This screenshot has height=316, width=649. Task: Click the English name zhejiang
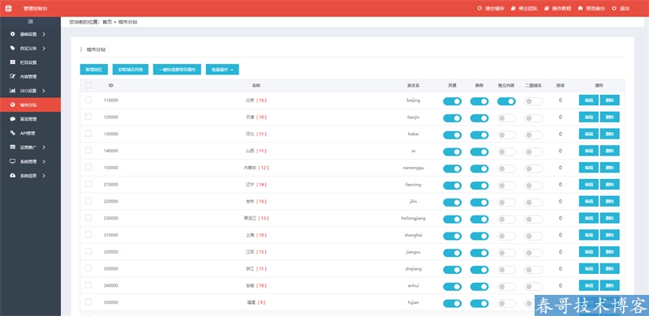coord(414,268)
